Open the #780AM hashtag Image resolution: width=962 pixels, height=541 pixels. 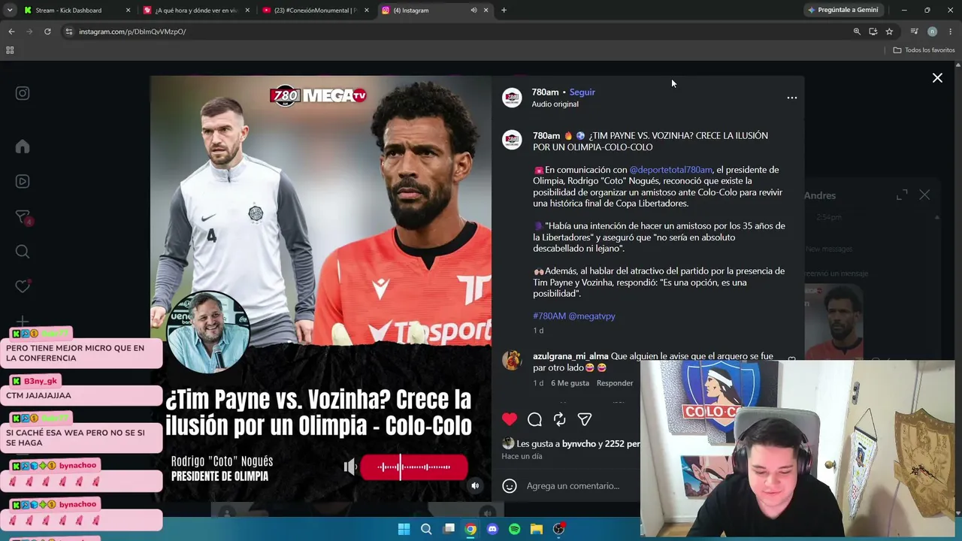point(549,316)
